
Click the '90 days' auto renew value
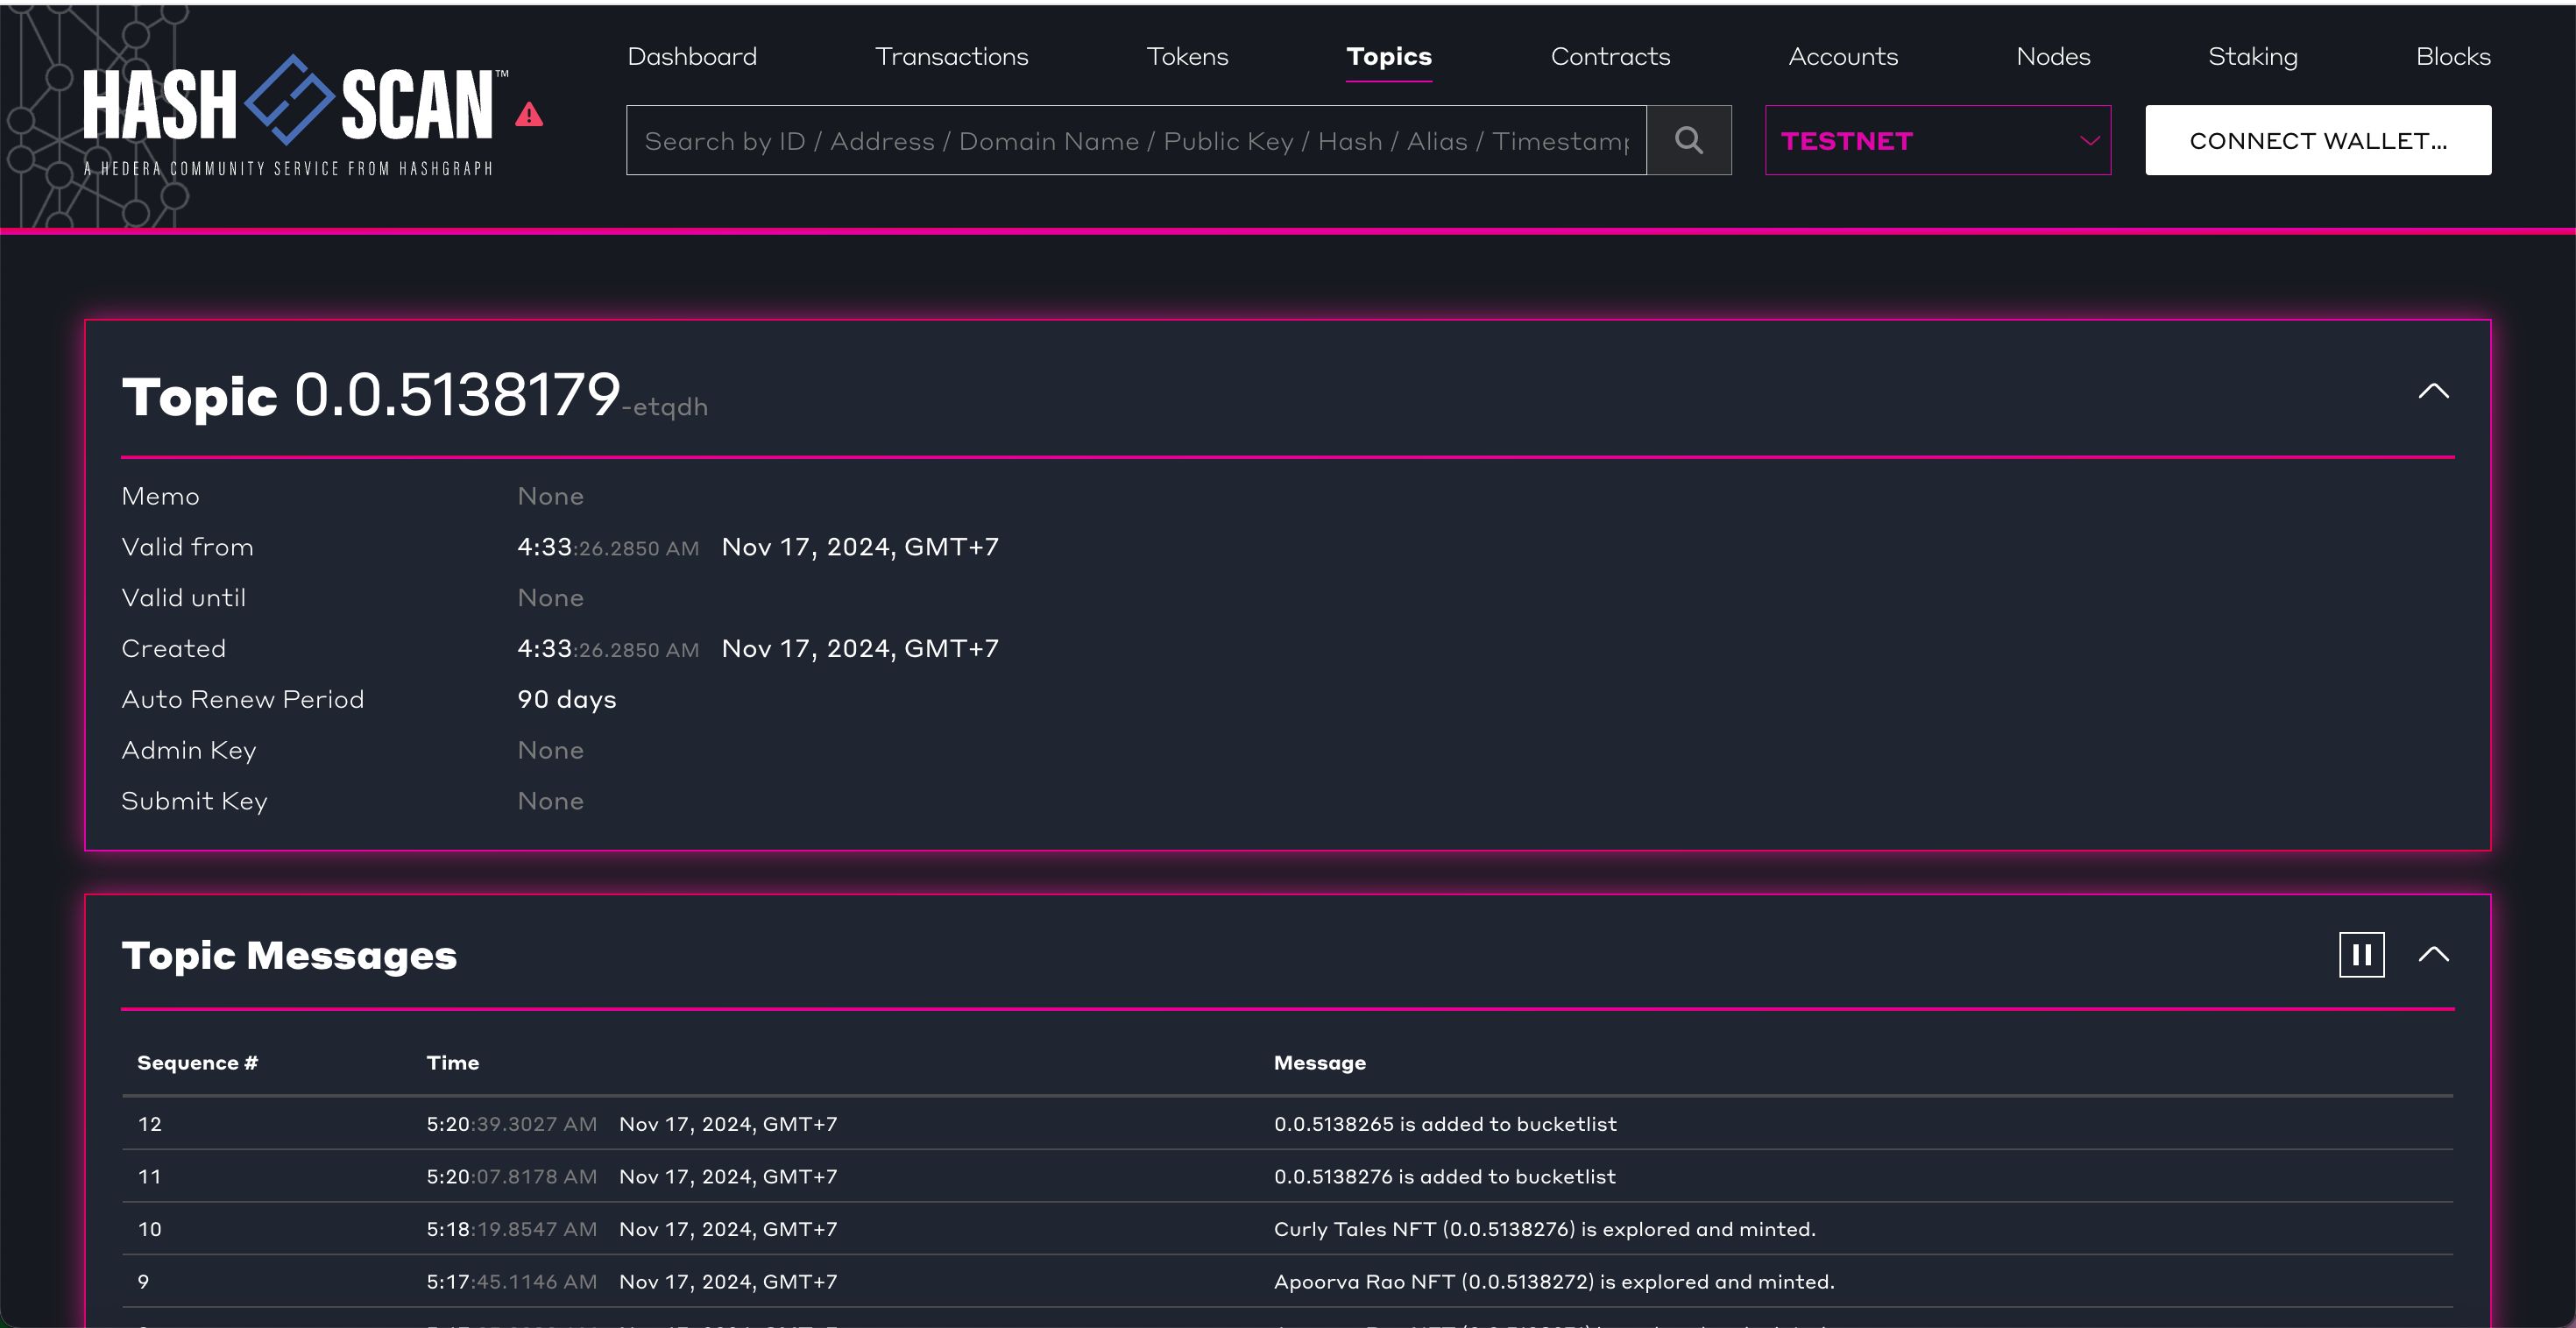point(567,699)
